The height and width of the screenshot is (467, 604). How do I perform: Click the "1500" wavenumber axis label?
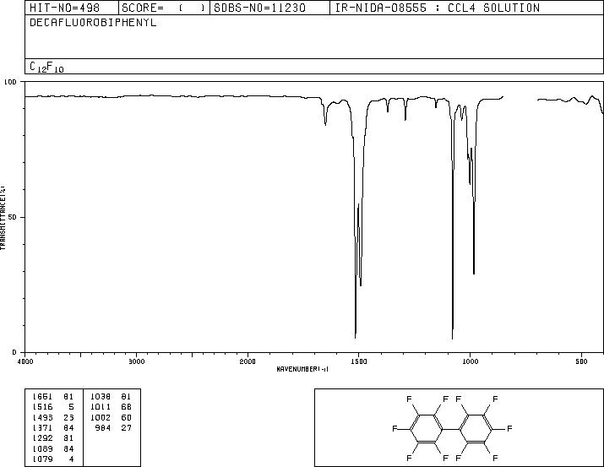[359, 361]
